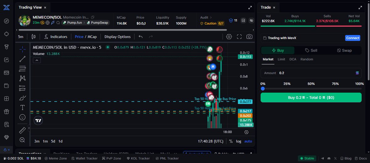The image size is (370, 163).
Task: Open the PumpSwap link
Action: pos(98,23)
